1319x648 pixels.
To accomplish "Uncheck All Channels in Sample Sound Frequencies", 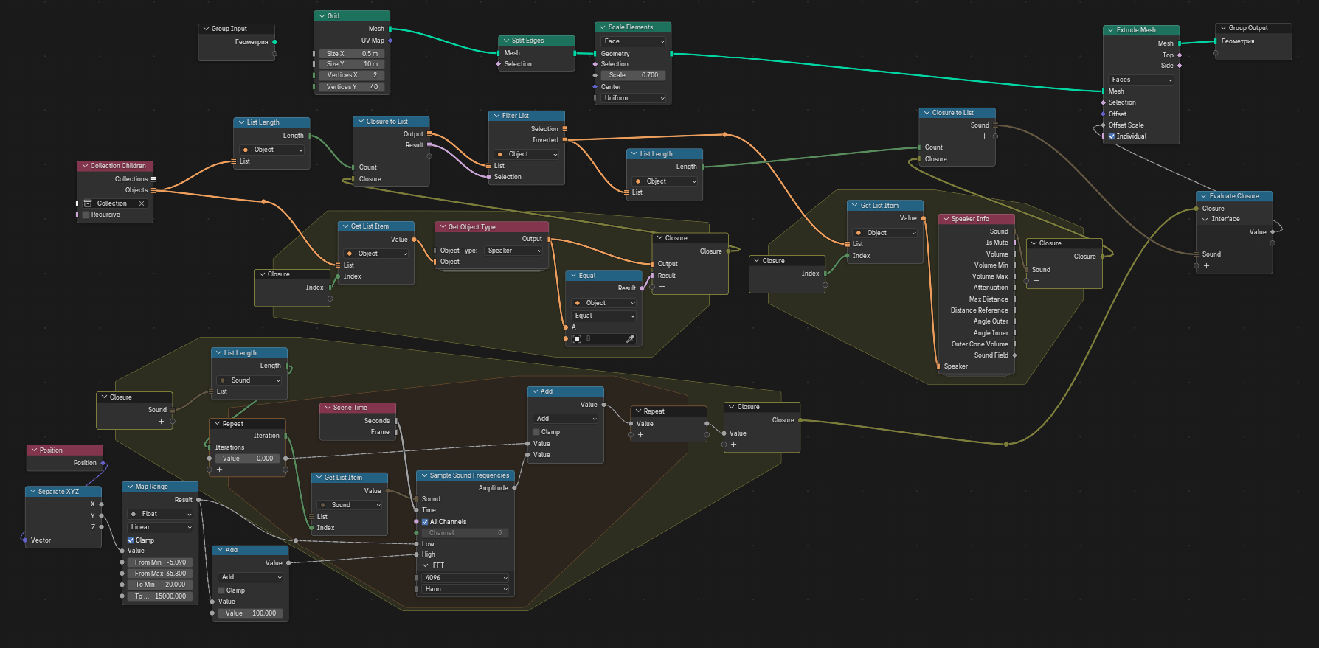I will click(x=425, y=522).
